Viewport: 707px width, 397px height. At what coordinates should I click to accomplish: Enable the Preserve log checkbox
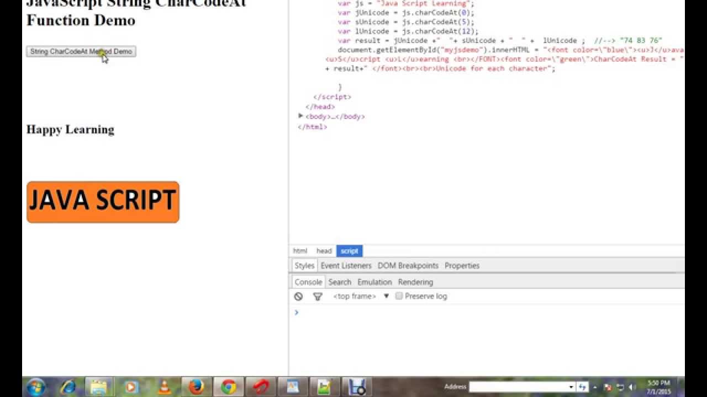(399, 296)
